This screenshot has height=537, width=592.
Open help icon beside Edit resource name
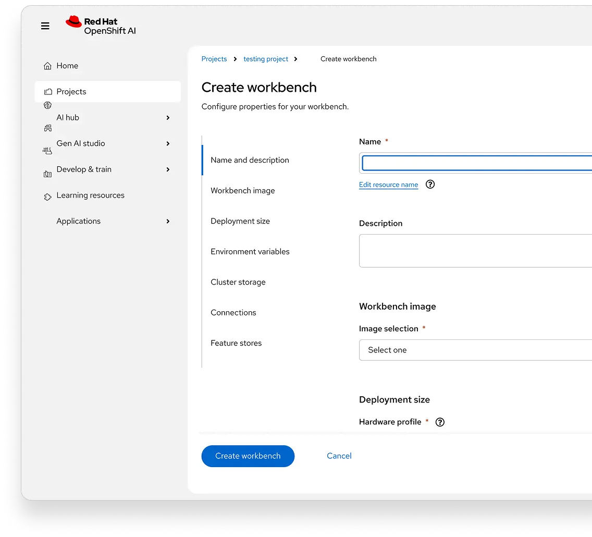(x=430, y=184)
